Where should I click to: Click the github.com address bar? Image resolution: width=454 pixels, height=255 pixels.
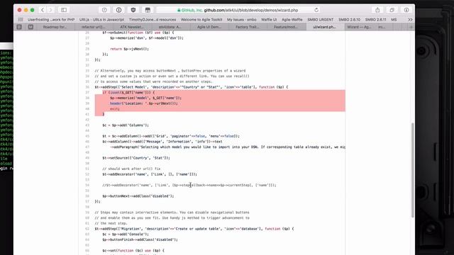tap(238, 10)
